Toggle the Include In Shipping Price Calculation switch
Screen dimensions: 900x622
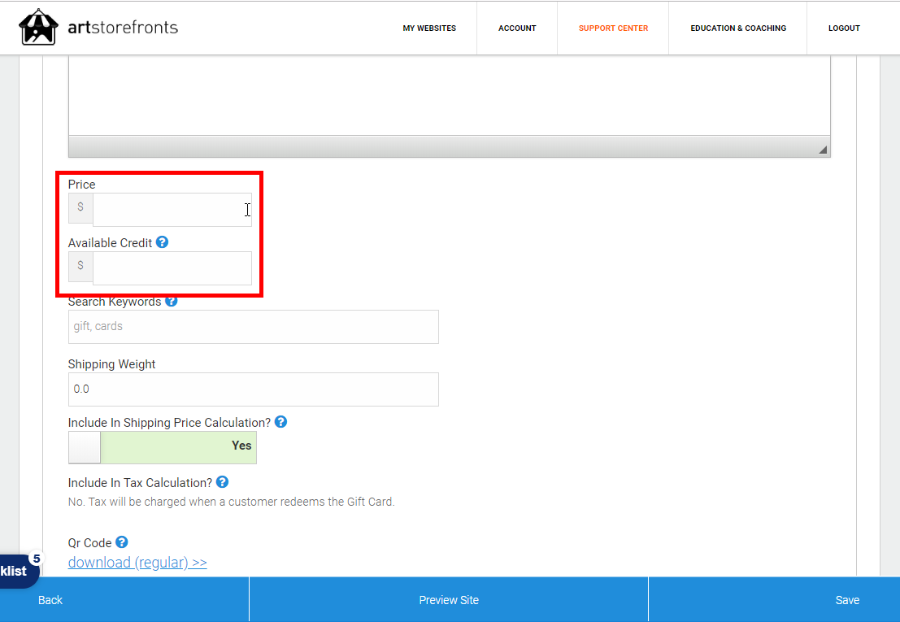163,446
